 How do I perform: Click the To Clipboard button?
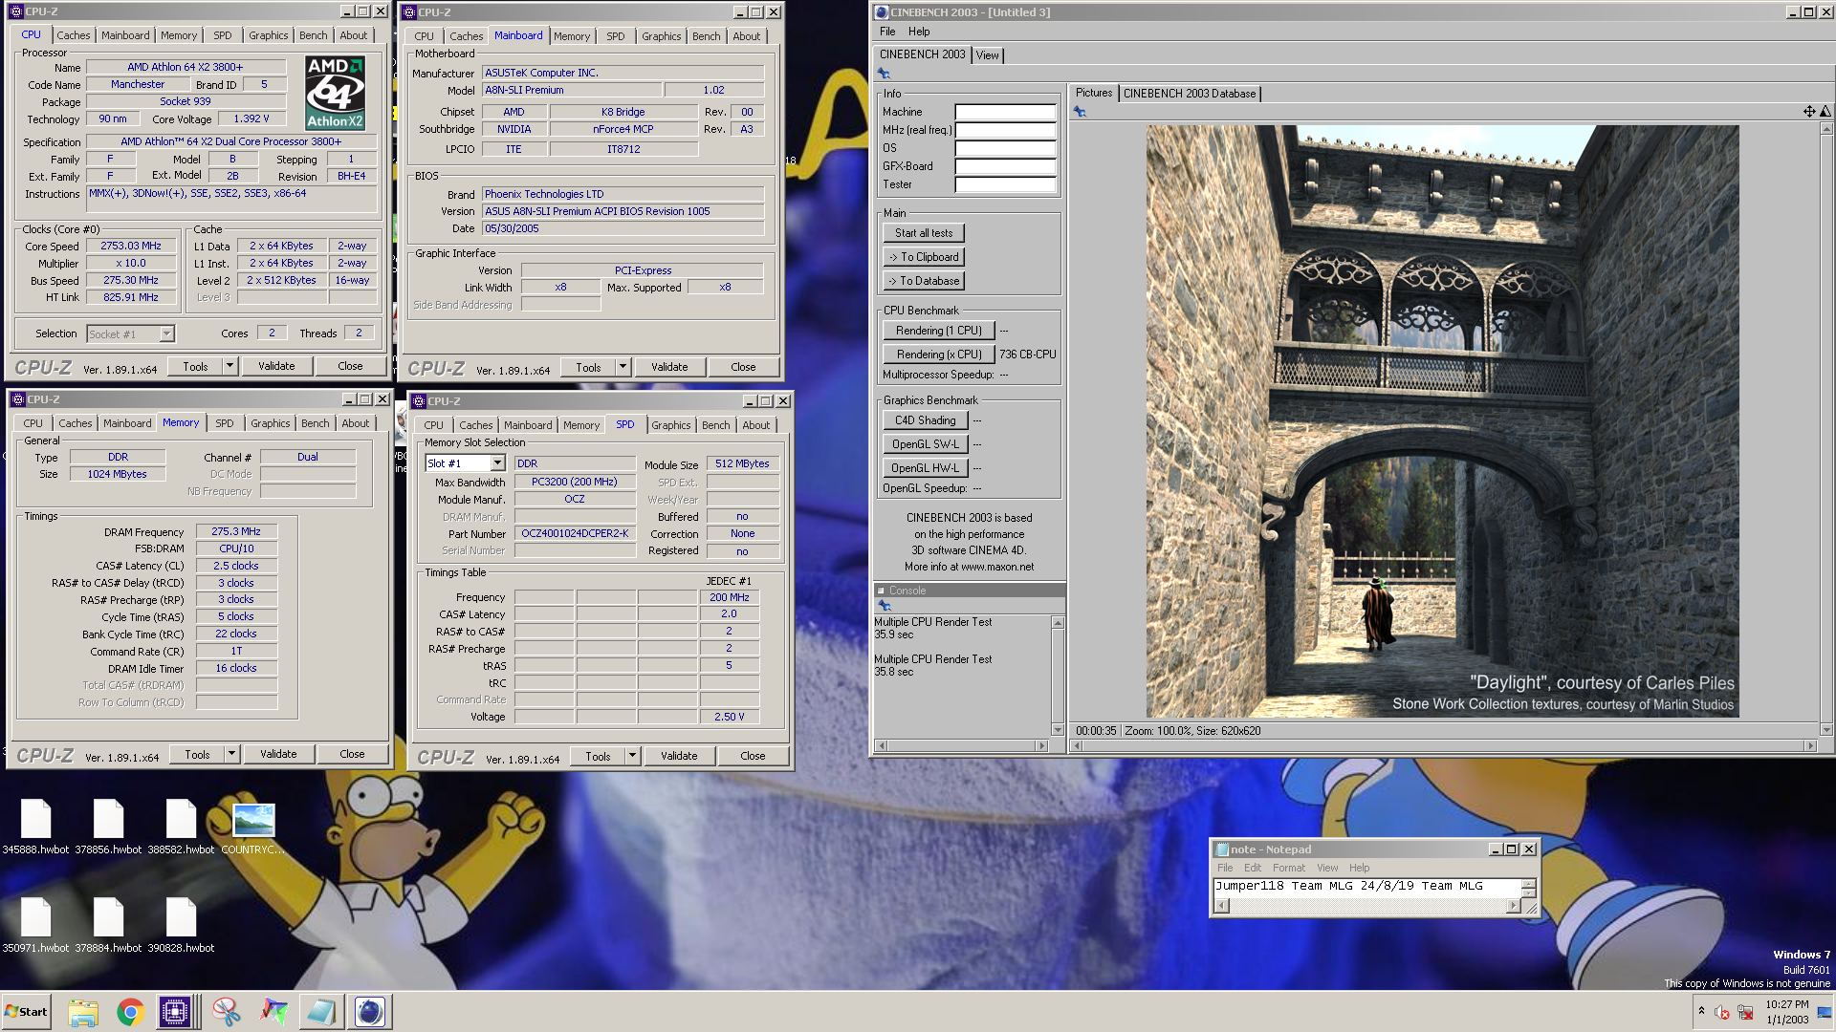[x=924, y=257]
